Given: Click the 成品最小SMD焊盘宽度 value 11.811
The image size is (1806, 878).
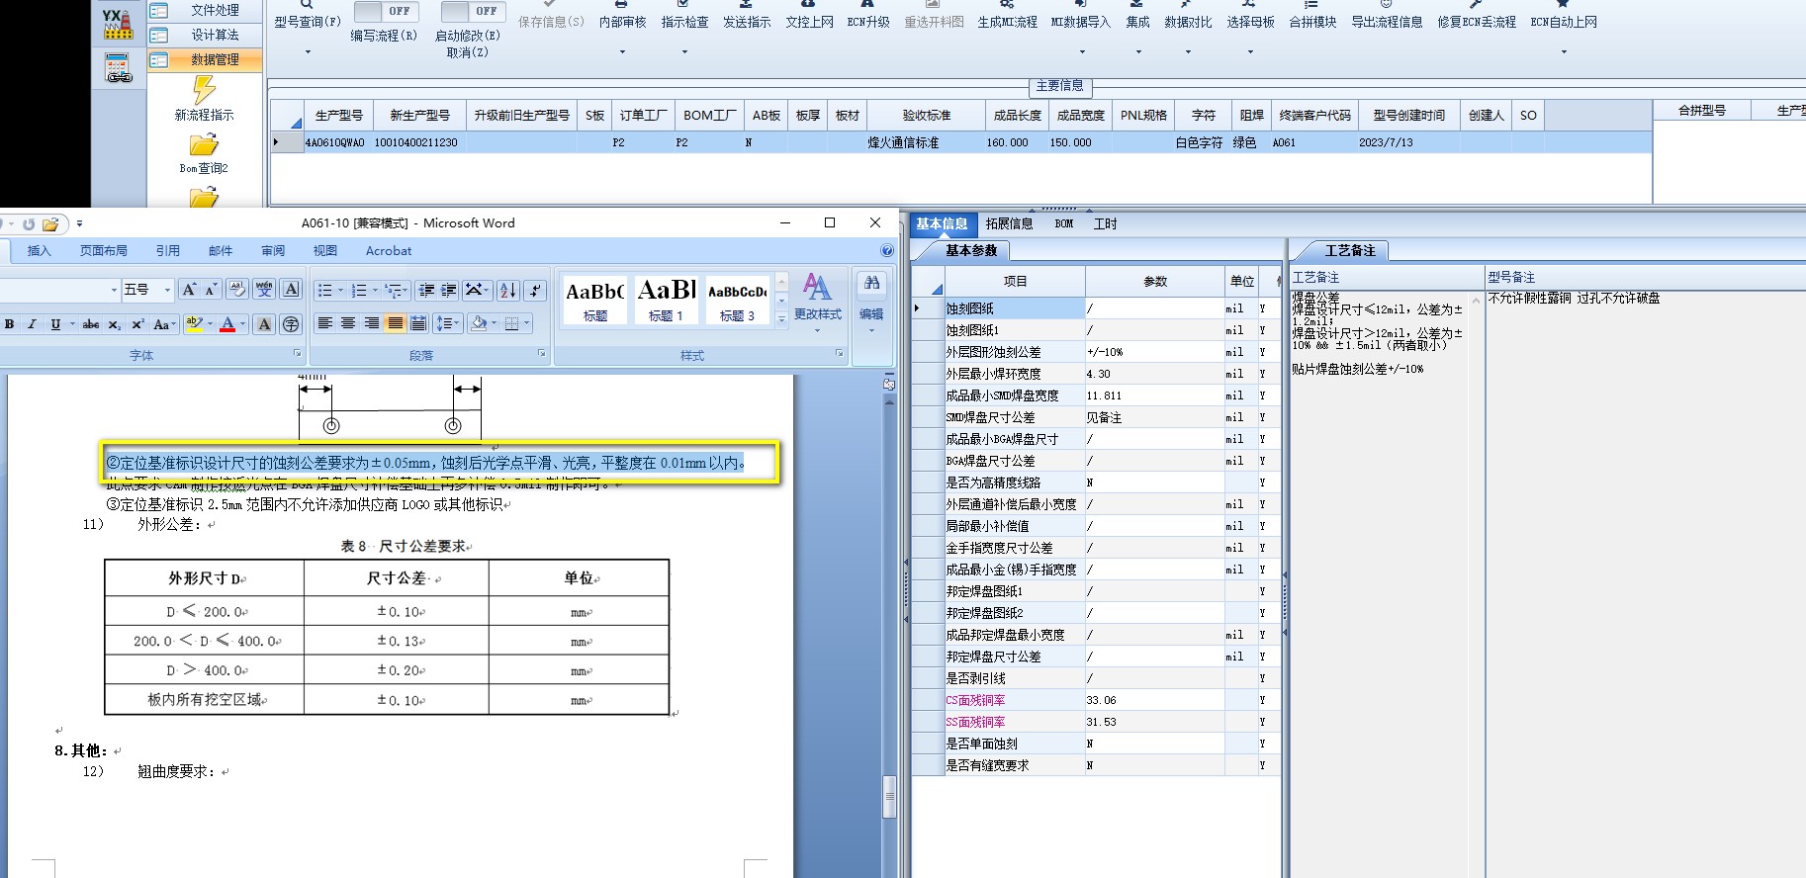Looking at the screenshot, I should pyautogui.click(x=1154, y=395).
